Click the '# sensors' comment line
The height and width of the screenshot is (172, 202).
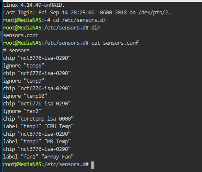click(x=16, y=51)
